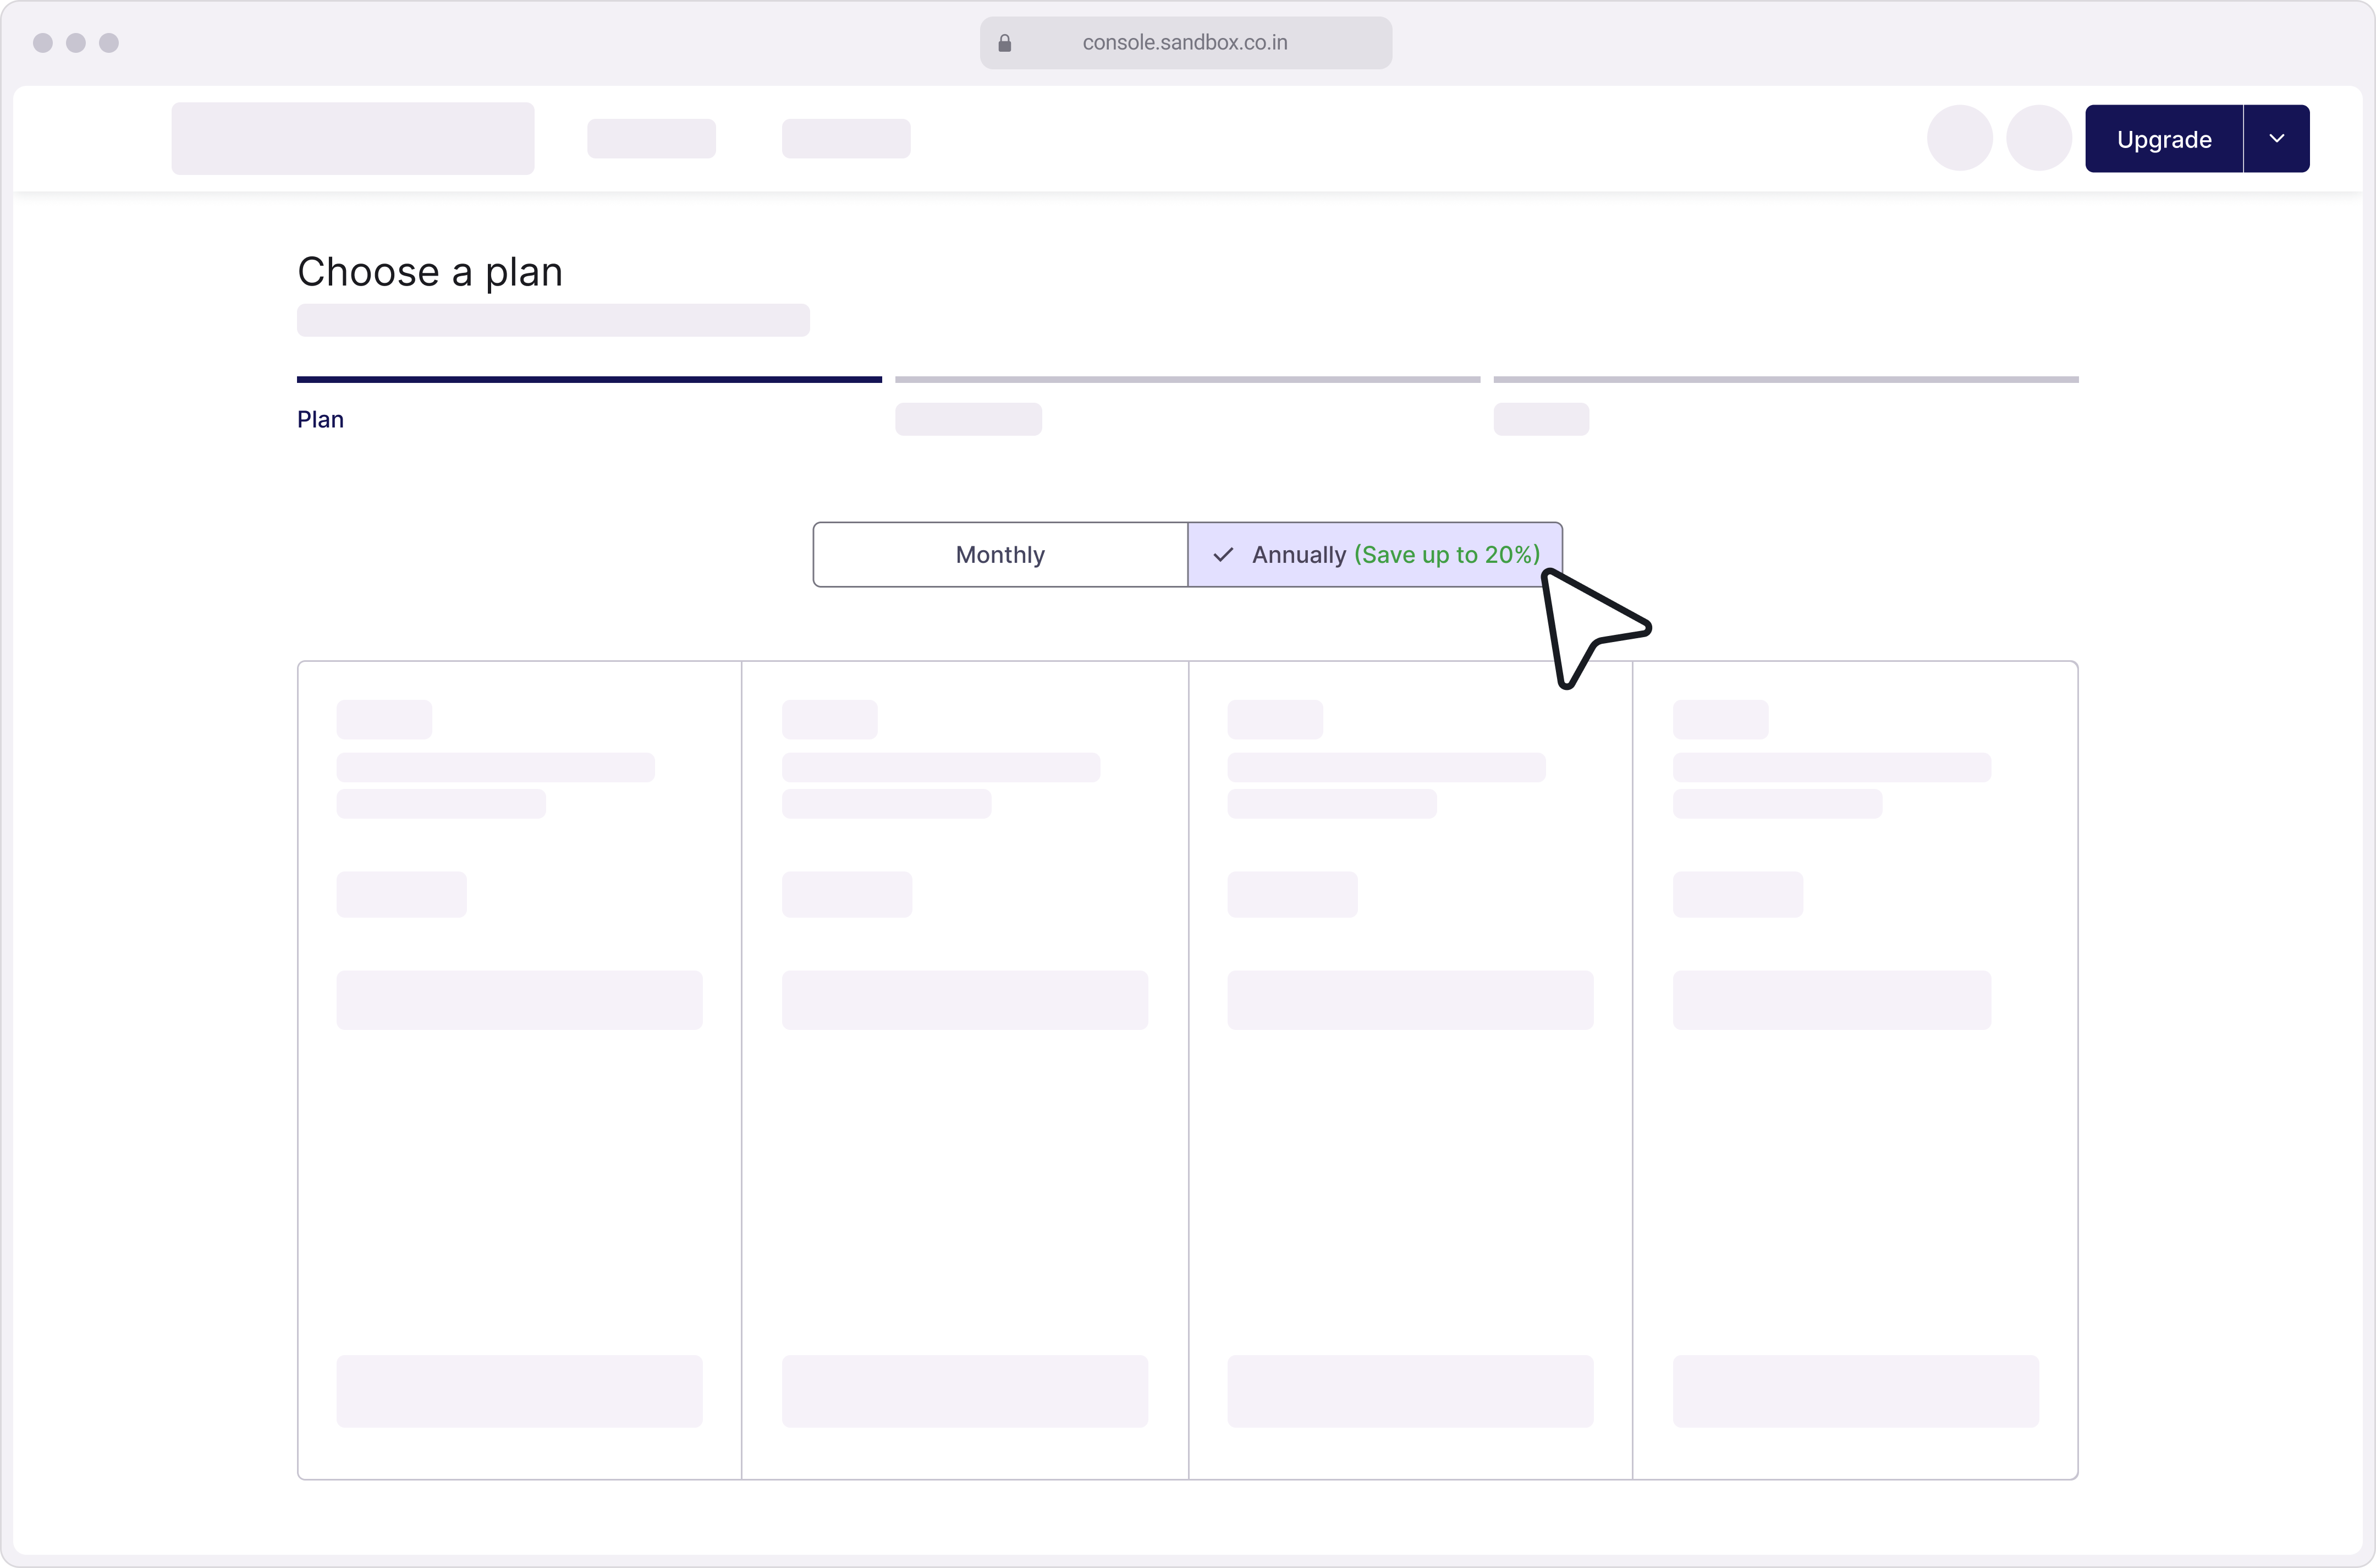Select the Monthly billing option
2376x1568 pixels.
tap(1000, 555)
